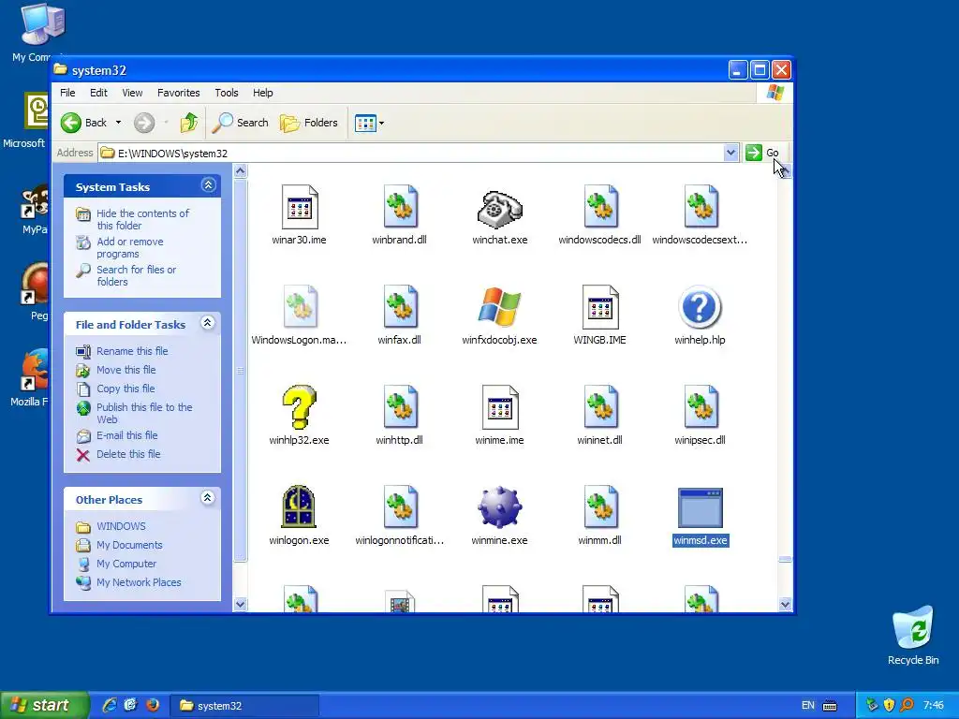Viewport: 959px width, 719px height.
Task: Click the Go button
Action: coord(762,153)
